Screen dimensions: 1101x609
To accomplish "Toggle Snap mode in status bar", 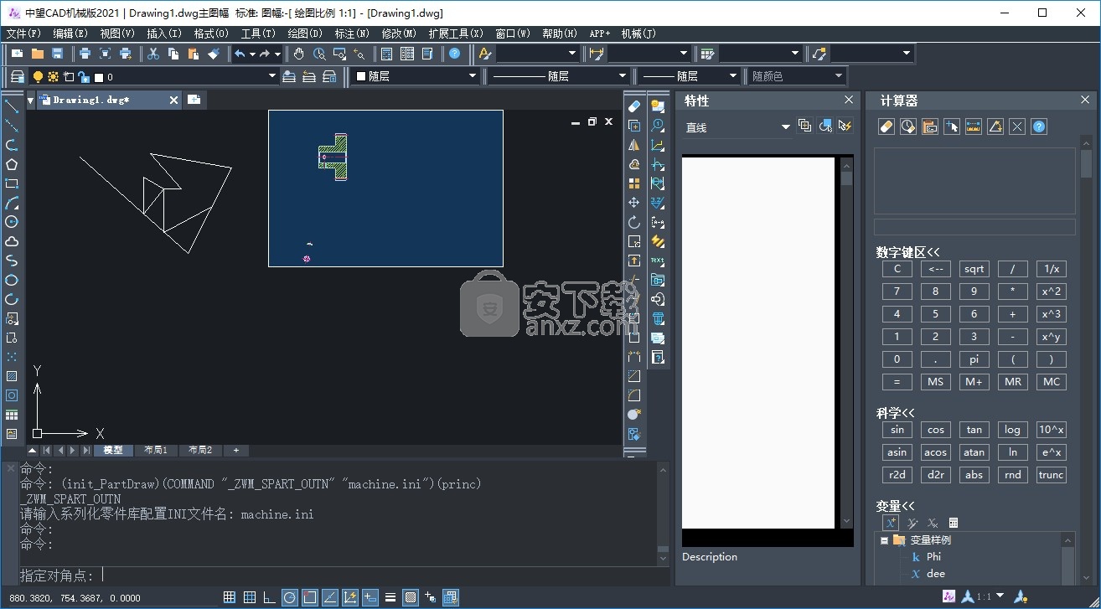I will click(230, 597).
